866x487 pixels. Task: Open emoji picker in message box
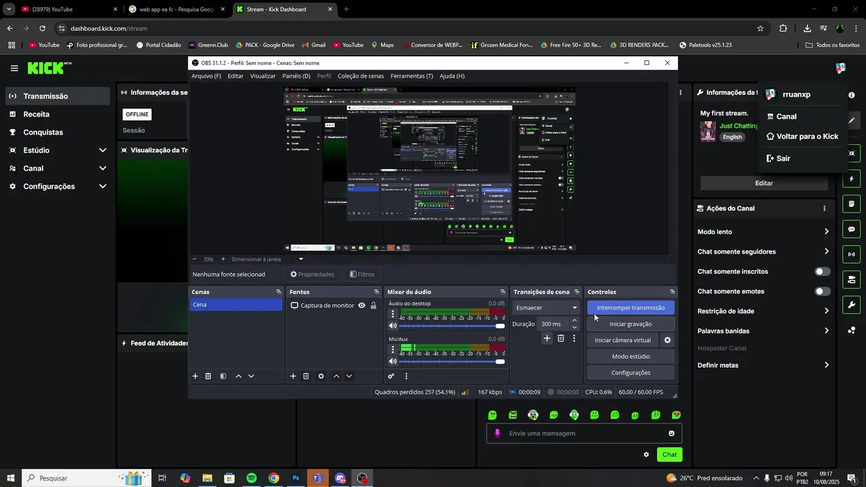[x=671, y=434]
